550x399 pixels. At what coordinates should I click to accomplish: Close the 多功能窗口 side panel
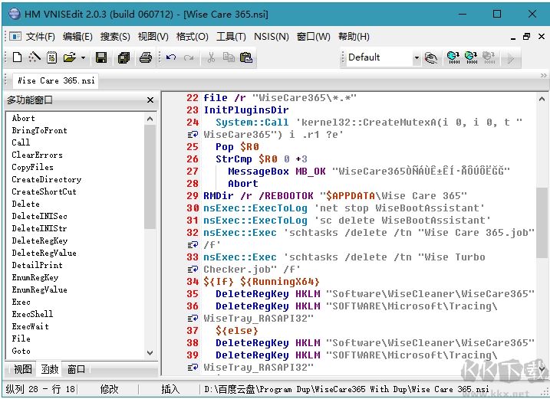pos(150,100)
